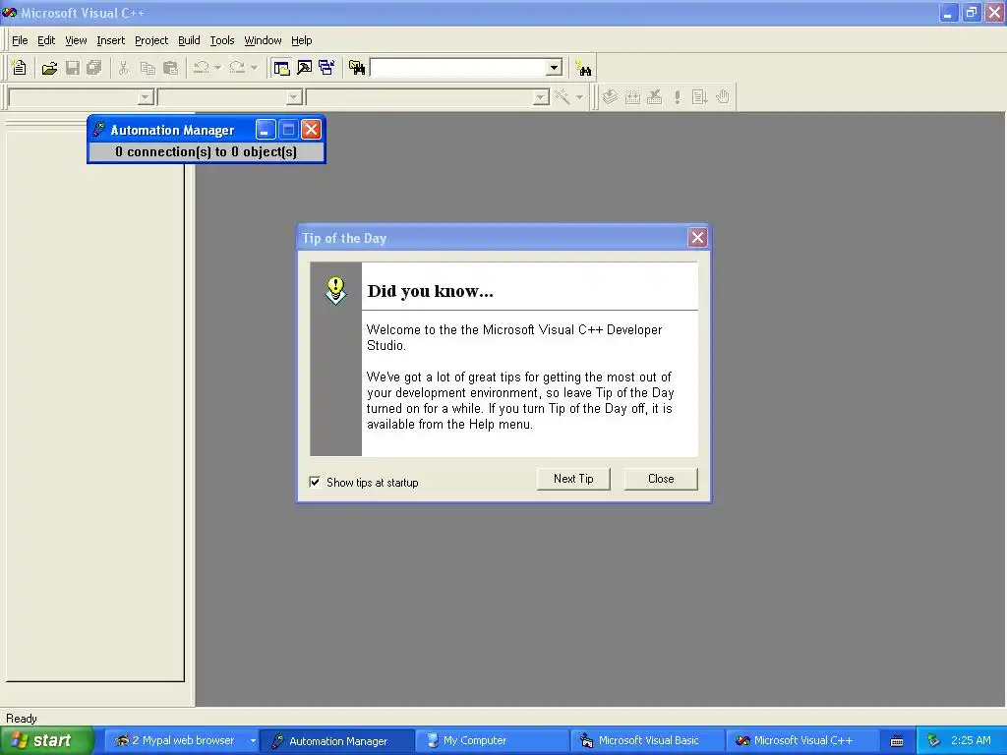
Task: Click the Undo arrow icon
Action: pos(201,68)
